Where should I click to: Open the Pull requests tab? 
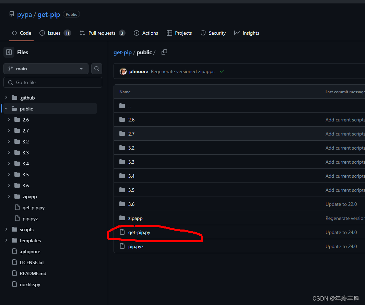(103, 33)
